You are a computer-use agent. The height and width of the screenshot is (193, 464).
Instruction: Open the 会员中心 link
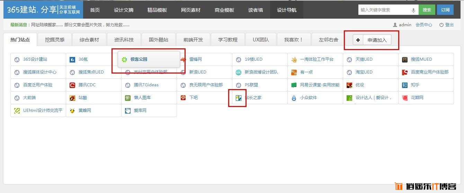[x=424, y=25]
